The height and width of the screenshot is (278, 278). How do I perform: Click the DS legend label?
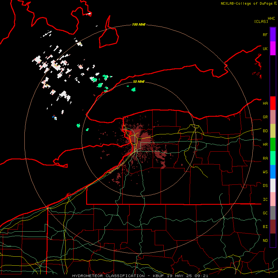coord(265,186)
